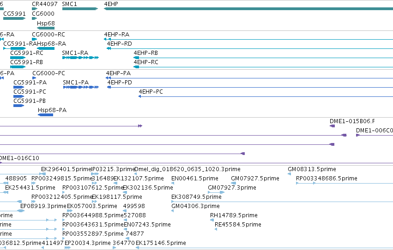Image resolution: width=393 pixels, height=250 pixels.
Task: Select the DME1-015B06.F feature
Action: click(x=332, y=126)
